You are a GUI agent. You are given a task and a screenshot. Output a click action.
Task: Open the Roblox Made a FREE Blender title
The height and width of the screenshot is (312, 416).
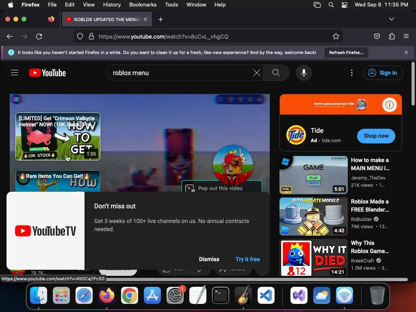click(x=370, y=206)
